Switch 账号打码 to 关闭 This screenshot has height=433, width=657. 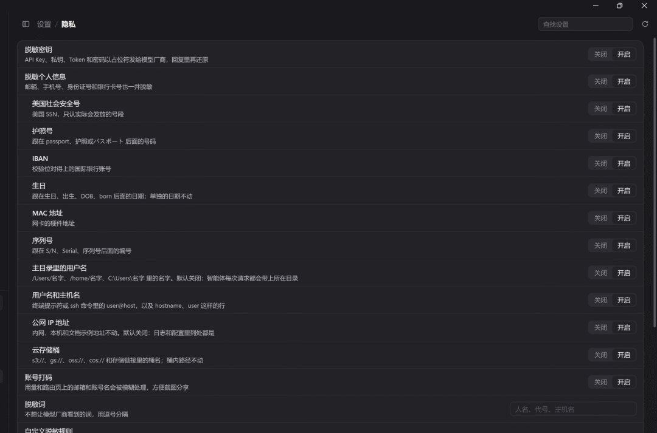tap(600, 383)
